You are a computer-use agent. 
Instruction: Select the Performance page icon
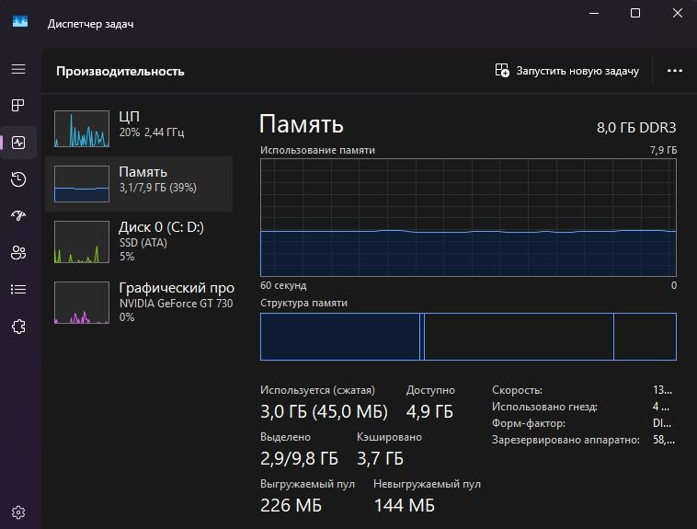pos(18,143)
